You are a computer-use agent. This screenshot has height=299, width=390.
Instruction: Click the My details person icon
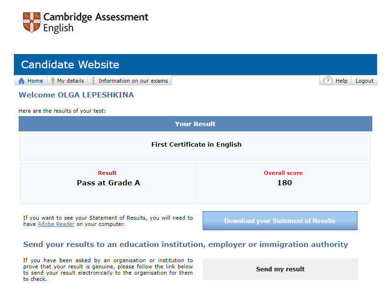[x=53, y=81]
